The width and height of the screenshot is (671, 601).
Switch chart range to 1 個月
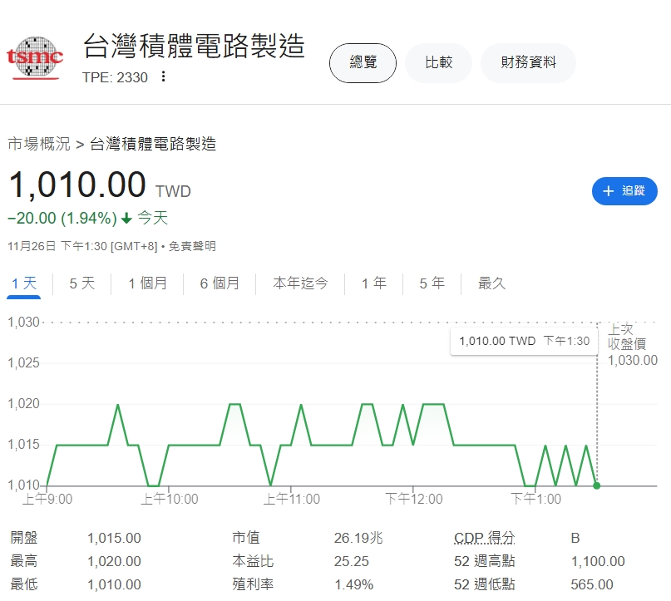pos(148,283)
